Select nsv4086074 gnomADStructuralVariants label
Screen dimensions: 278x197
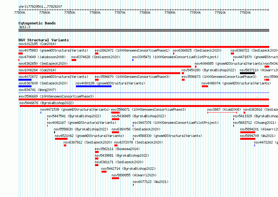[x=236, y=83]
